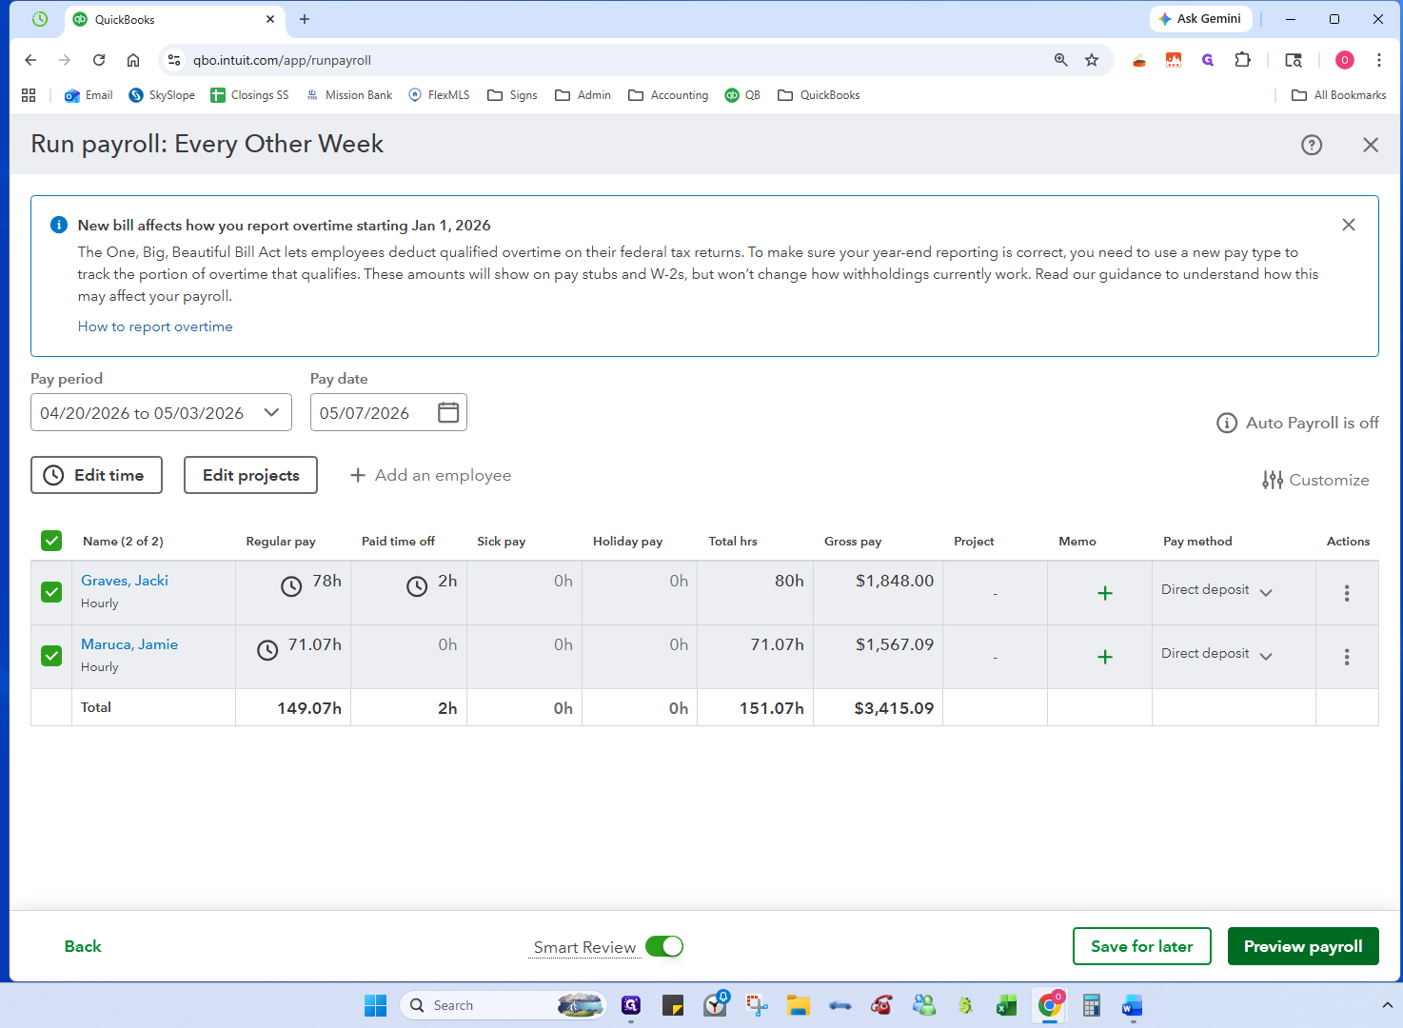Open actions menu for Graves, Jacki
Viewport: 1403px width, 1028px height.
click(1347, 593)
